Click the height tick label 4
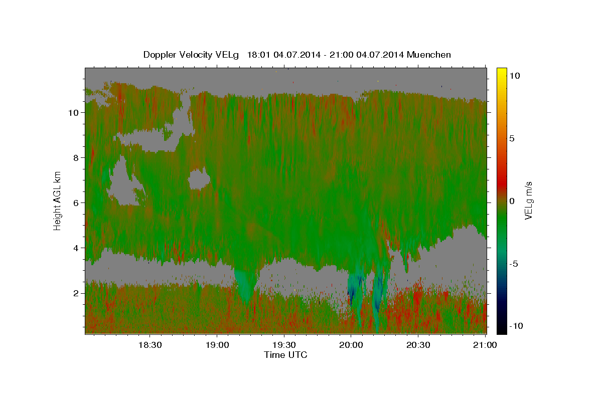This screenshot has height=401, width=602. pos(76,248)
